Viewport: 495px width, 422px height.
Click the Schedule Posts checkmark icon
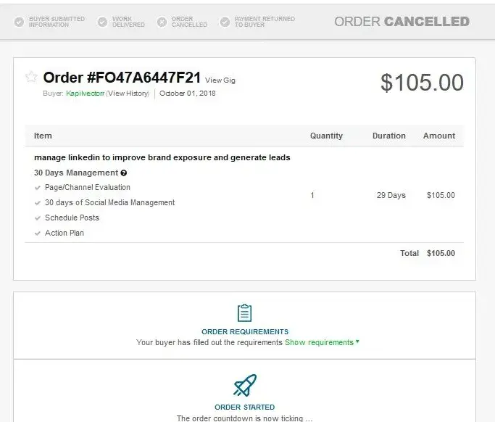[x=38, y=218]
